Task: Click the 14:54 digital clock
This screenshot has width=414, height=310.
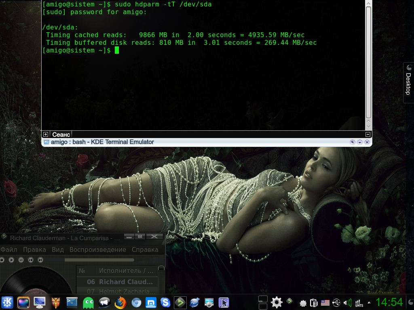Action: (x=389, y=302)
